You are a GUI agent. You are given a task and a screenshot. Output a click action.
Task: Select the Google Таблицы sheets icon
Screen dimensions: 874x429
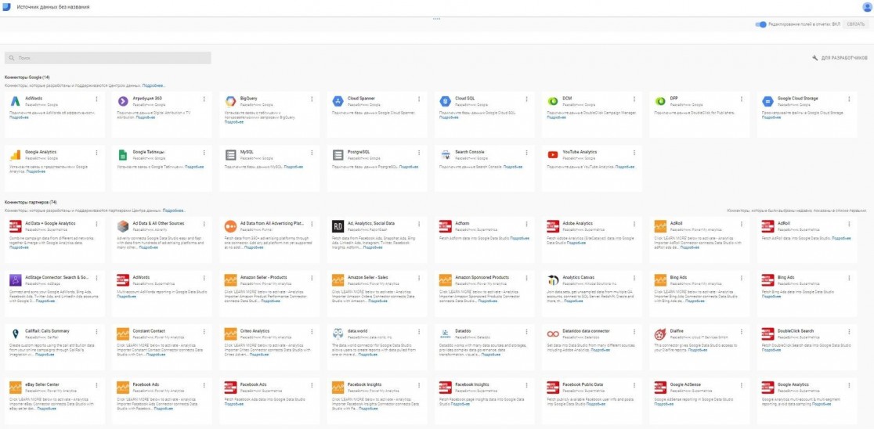pos(123,155)
